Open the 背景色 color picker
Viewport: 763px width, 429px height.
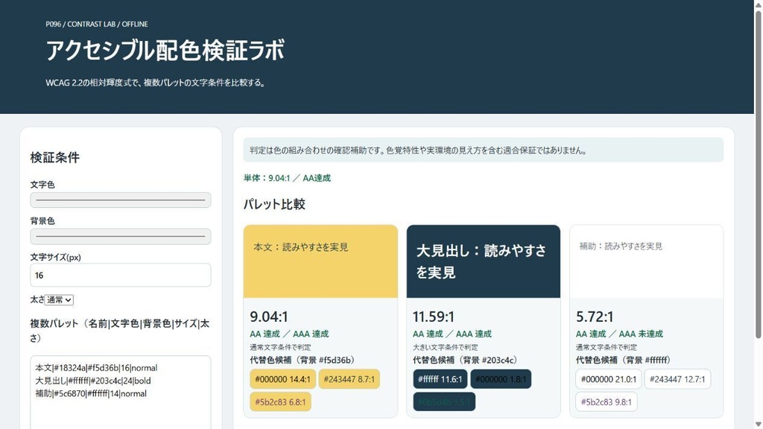click(x=121, y=236)
